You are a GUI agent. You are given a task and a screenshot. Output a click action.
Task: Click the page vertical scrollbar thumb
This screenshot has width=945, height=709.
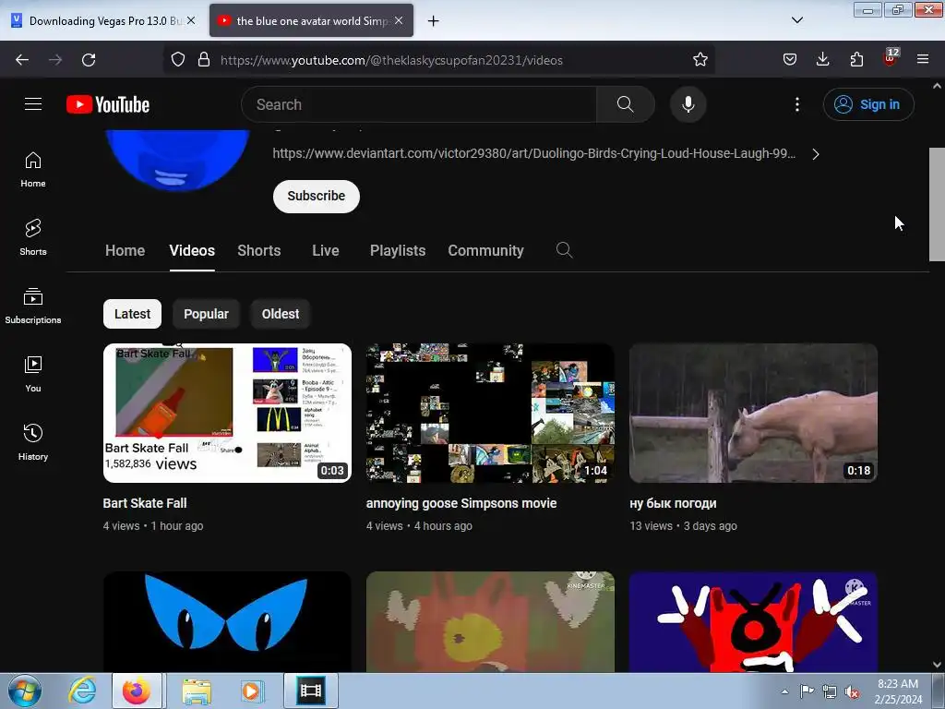point(937,205)
